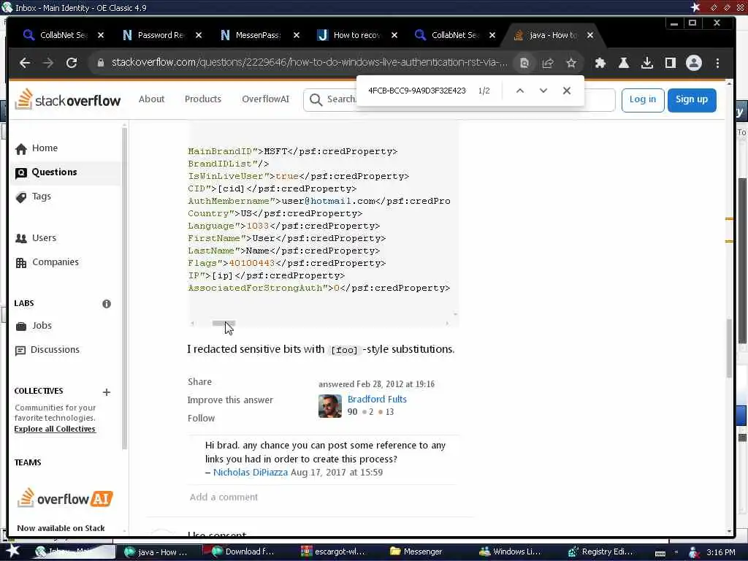Open the Chrome three-dot menu

(x=717, y=63)
